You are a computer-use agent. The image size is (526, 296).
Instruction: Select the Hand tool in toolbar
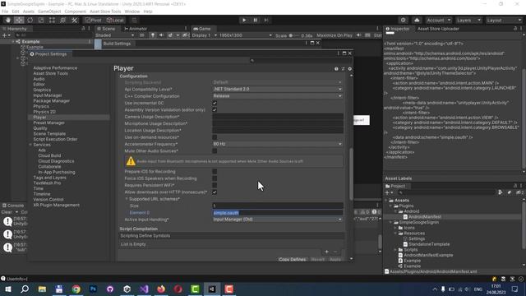click(x=8, y=20)
